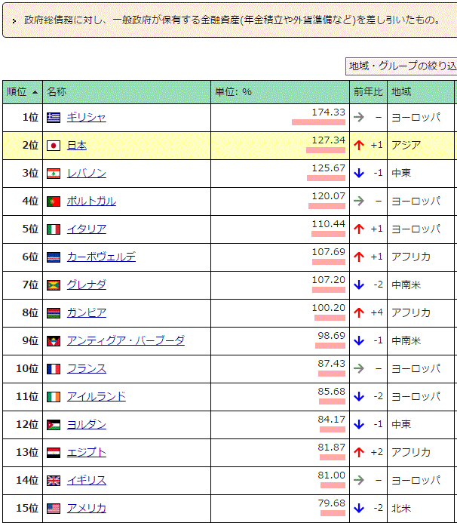Click the Grenada flag icon
Viewport: 457px width, 523px height.
tap(54, 285)
